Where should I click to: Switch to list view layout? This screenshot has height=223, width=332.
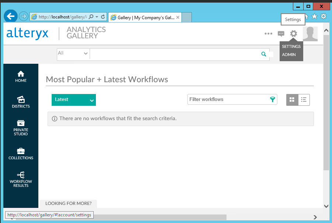tap(304, 100)
